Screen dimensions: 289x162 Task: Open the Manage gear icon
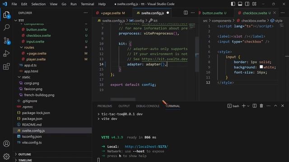coord(6,156)
